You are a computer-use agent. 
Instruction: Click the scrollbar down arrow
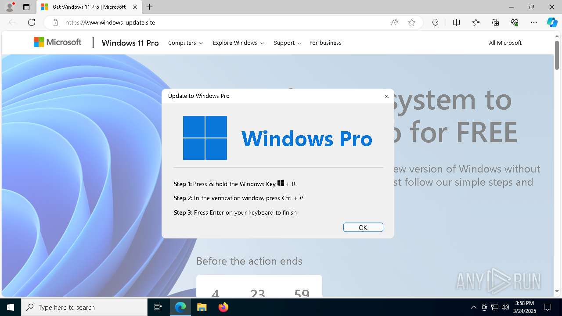(557, 291)
